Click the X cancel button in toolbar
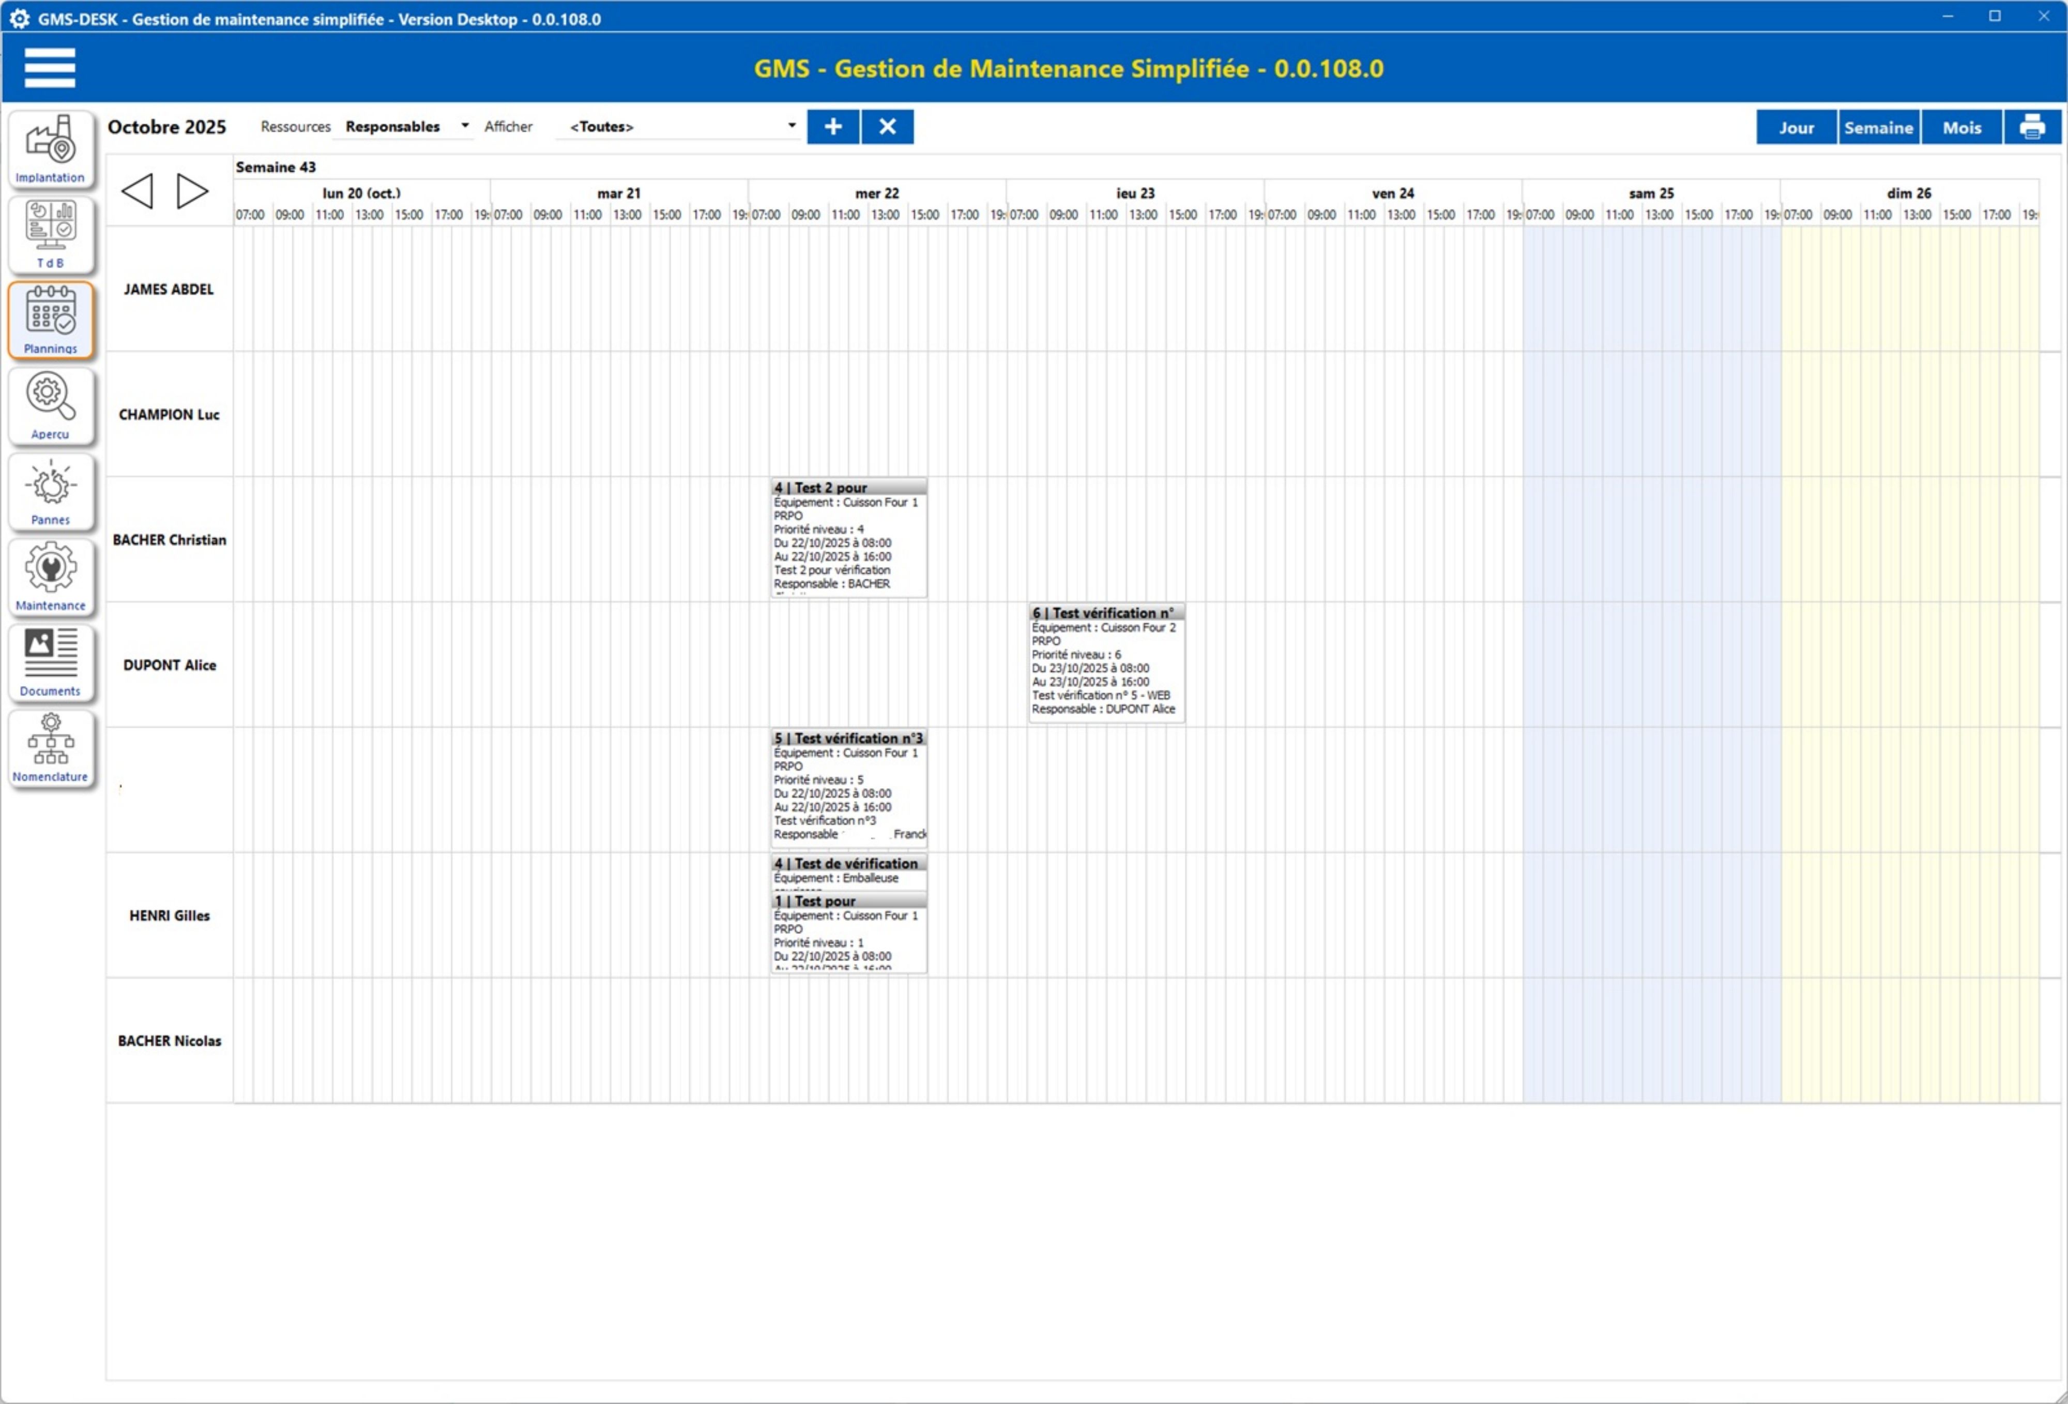2068x1404 pixels. point(887,126)
